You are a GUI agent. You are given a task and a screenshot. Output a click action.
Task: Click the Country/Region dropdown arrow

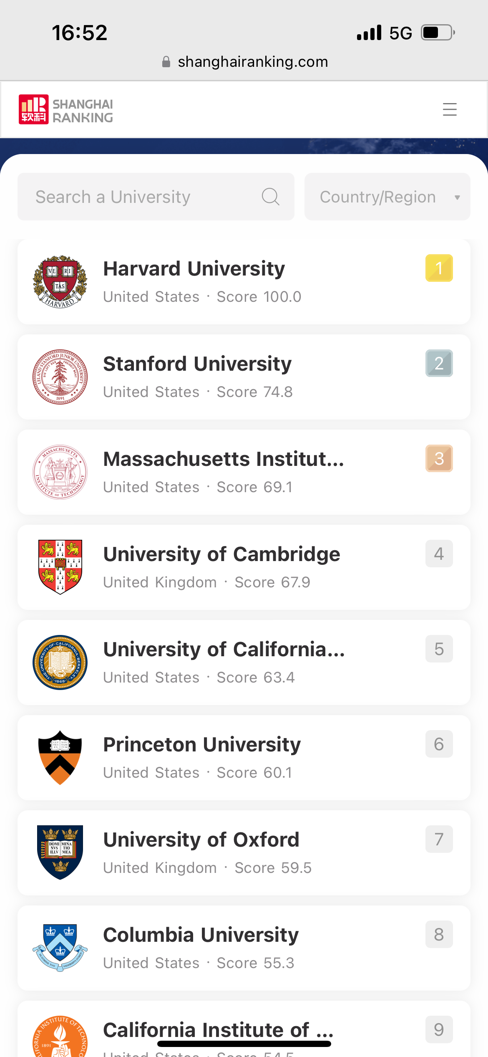coord(457,197)
